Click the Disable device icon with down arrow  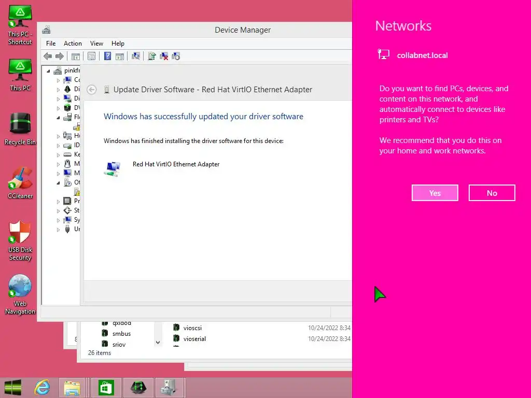pos(176,56)
